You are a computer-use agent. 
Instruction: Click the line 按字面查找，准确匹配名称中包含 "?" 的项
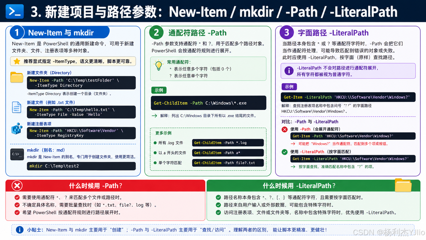tap(337, 167)
